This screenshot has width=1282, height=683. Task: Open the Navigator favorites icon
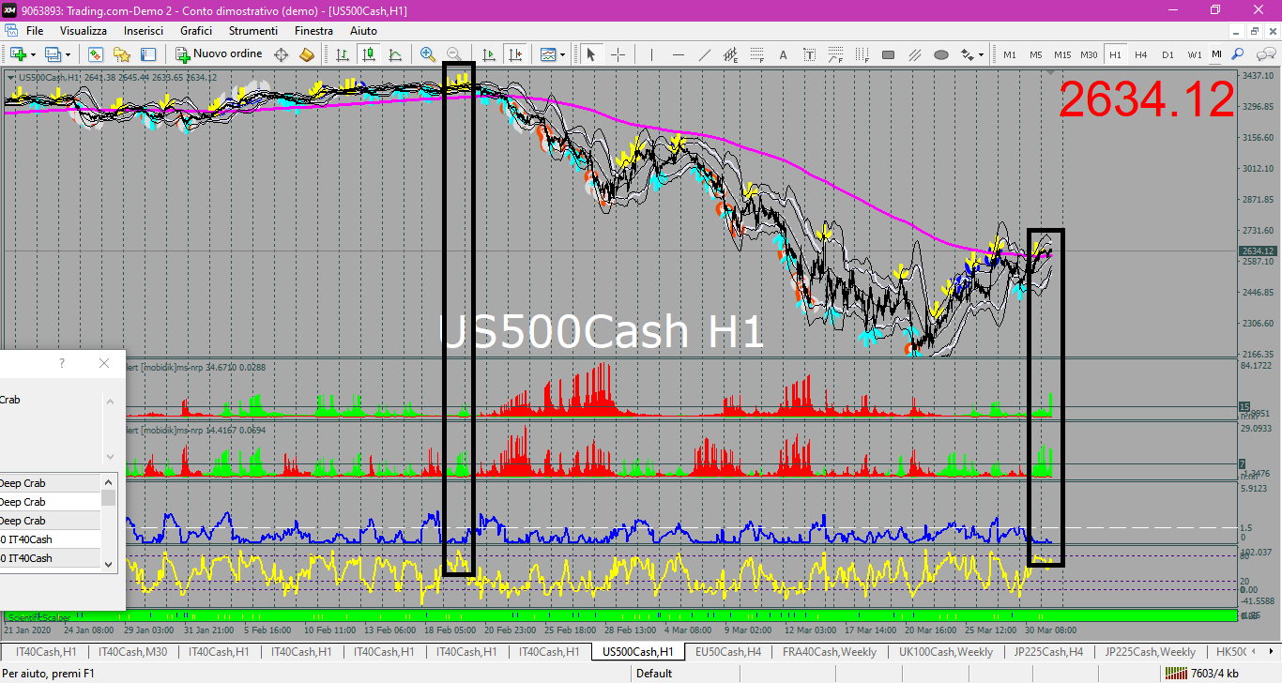pyautogui.click(x=121, y=54)
